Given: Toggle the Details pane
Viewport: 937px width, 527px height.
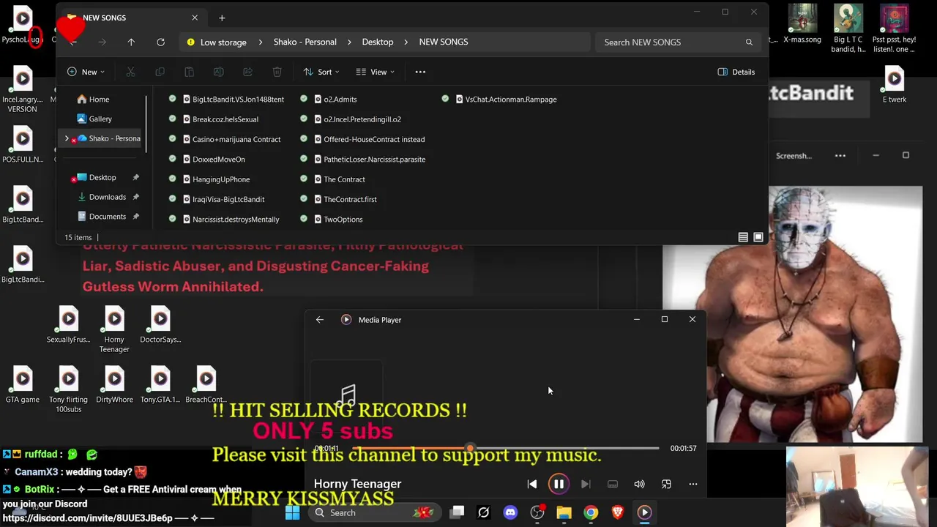Looking at the screenshot, I should point(736,72).
